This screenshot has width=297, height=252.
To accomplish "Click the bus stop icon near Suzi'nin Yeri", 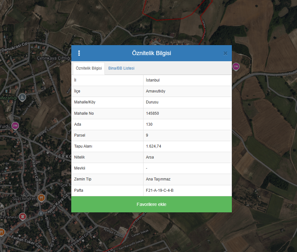I will point(41,213).
